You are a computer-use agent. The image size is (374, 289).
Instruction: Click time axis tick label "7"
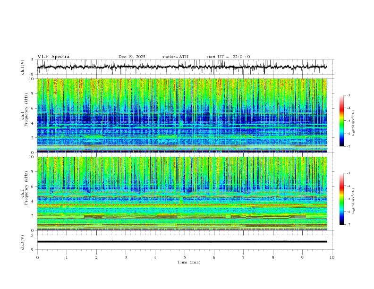pyautogui.click(x=244, y=257)
